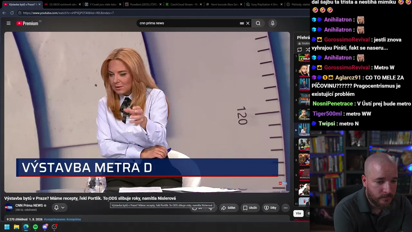The image size is (412, 232).
Task: Open File Explorer from the taskbar
Action: click(x=16, y=227)
